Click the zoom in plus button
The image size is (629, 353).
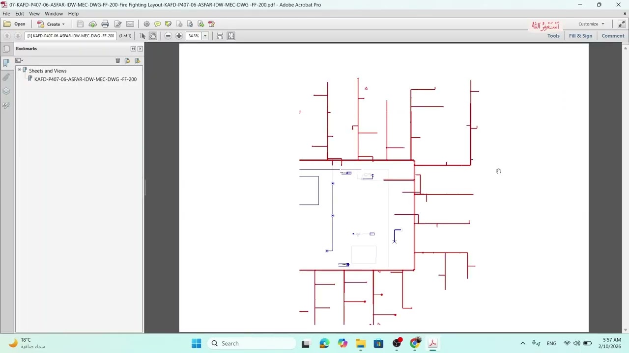179,36
